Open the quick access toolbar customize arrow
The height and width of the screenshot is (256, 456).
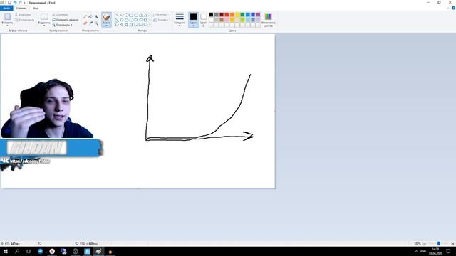[x=24, y=3]
